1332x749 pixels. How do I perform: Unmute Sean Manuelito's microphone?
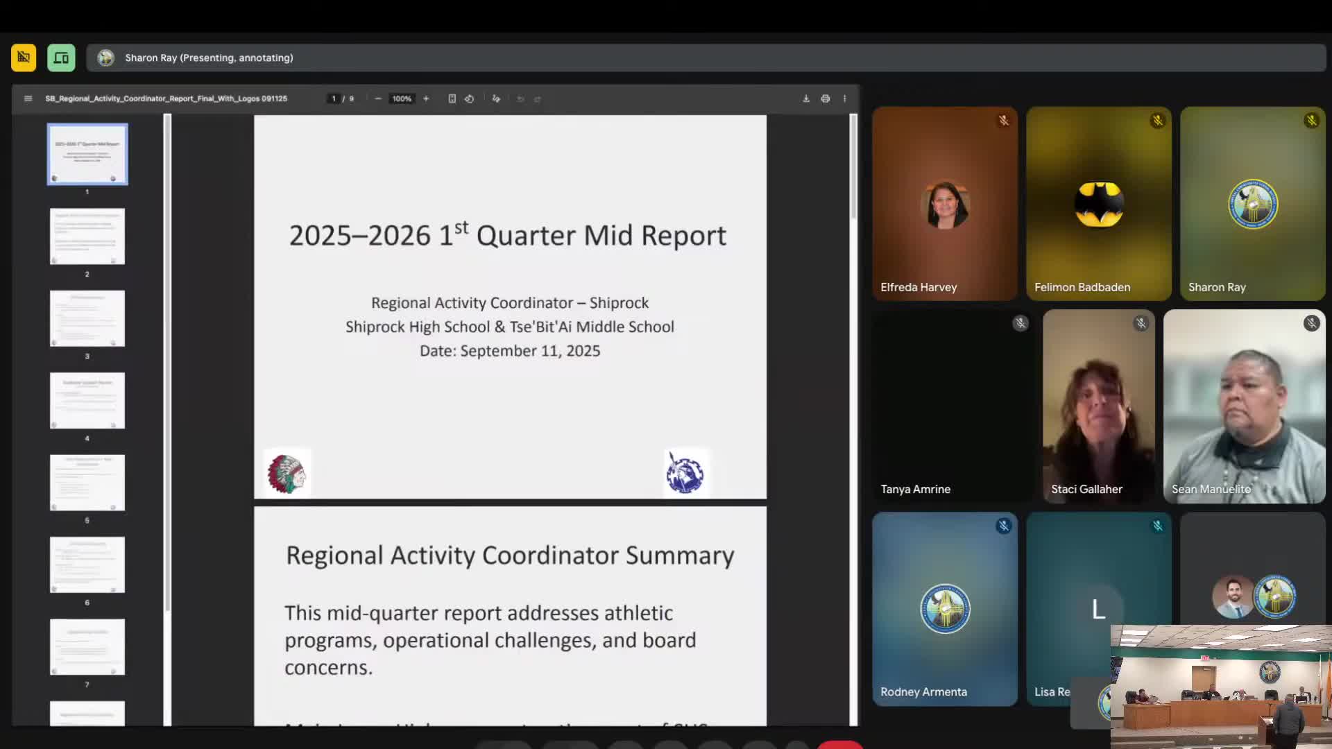coord(1310,322)
